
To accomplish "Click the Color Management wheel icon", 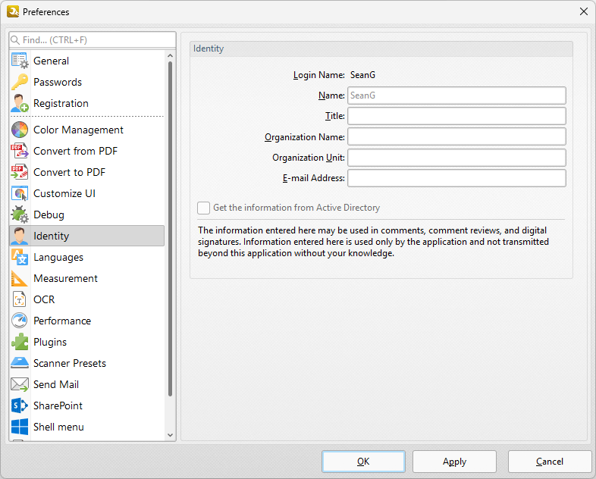I will click(20, 130).
